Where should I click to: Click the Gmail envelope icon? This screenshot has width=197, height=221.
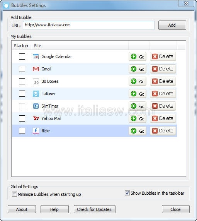point(36,69)
